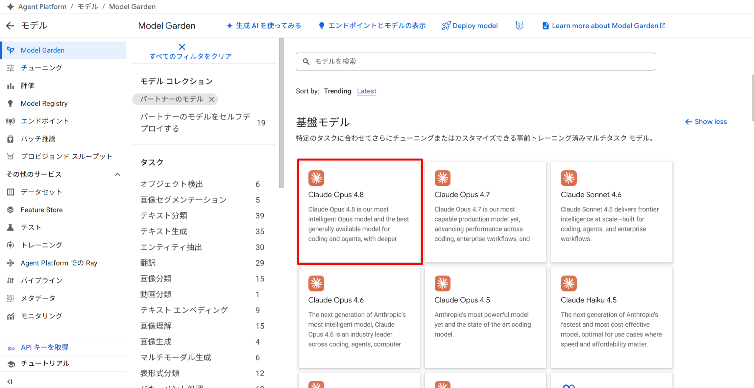This screenshot has width=754, height=388.
Task: Click the プロビジョンド スループット icon
Action: click(x=11, y=157)
